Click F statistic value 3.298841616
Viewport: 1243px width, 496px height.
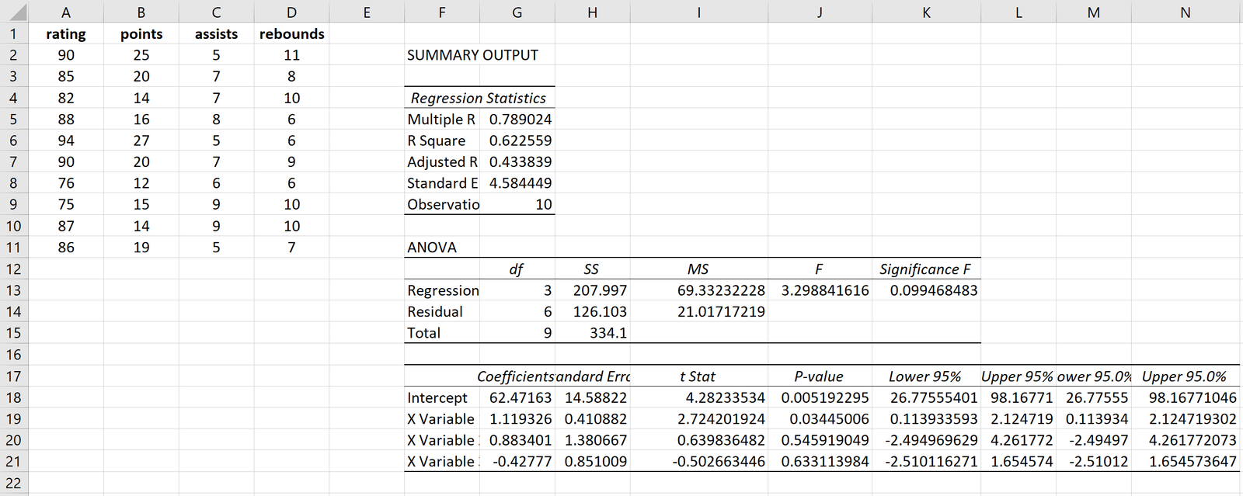820,290
